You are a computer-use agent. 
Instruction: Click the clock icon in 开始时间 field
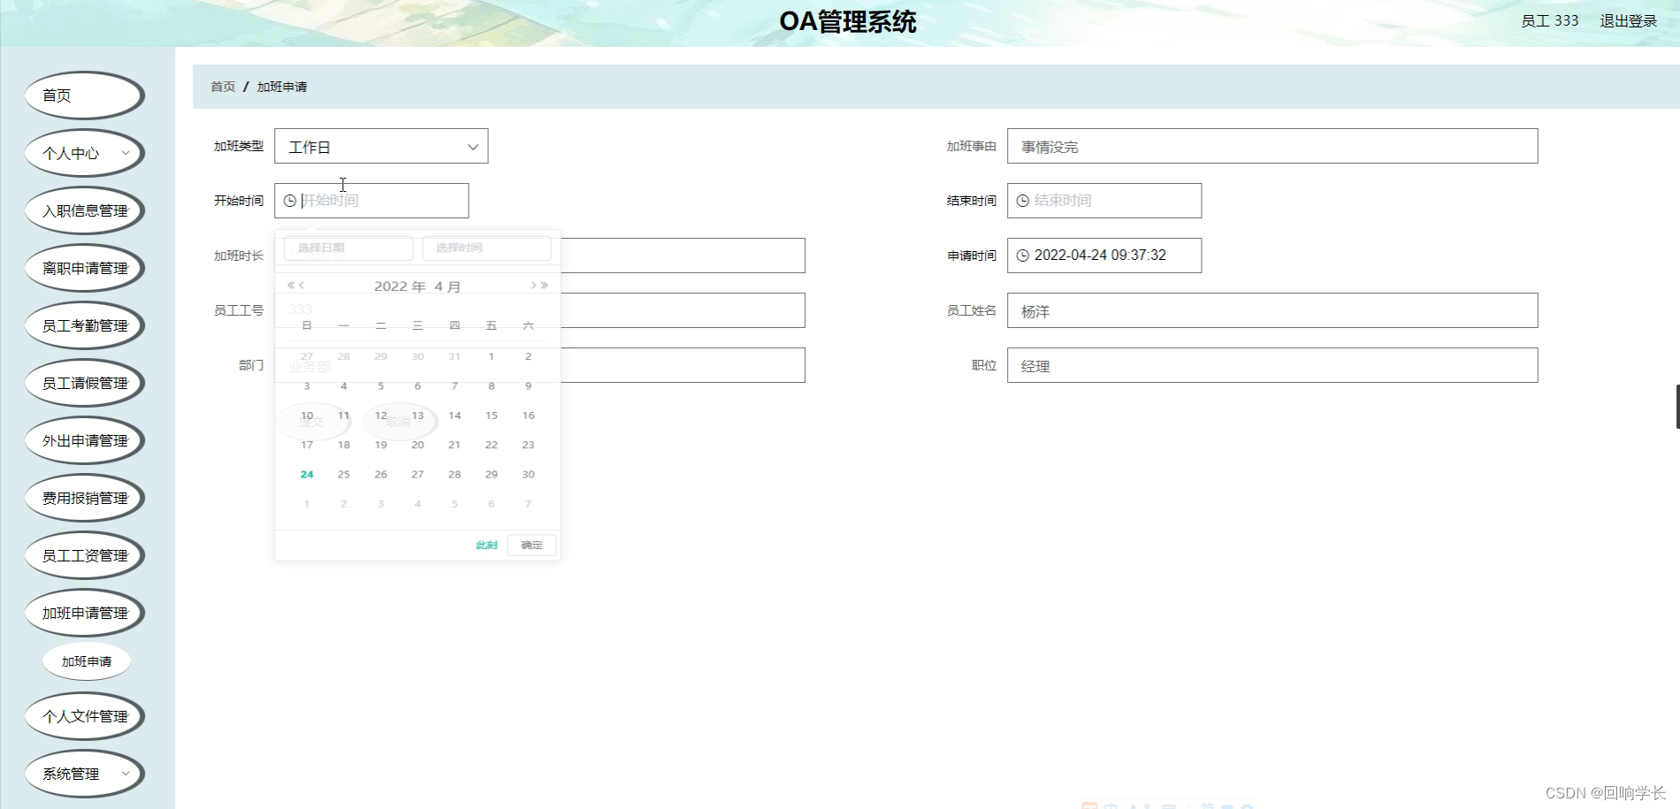coord(292,201)
